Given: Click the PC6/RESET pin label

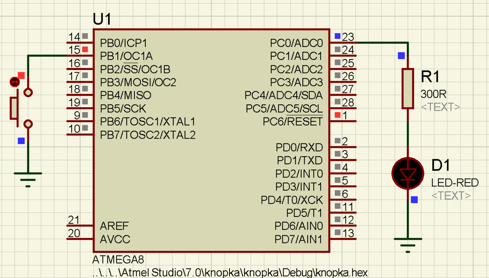Looking at the screenshot, I should 293,121.
